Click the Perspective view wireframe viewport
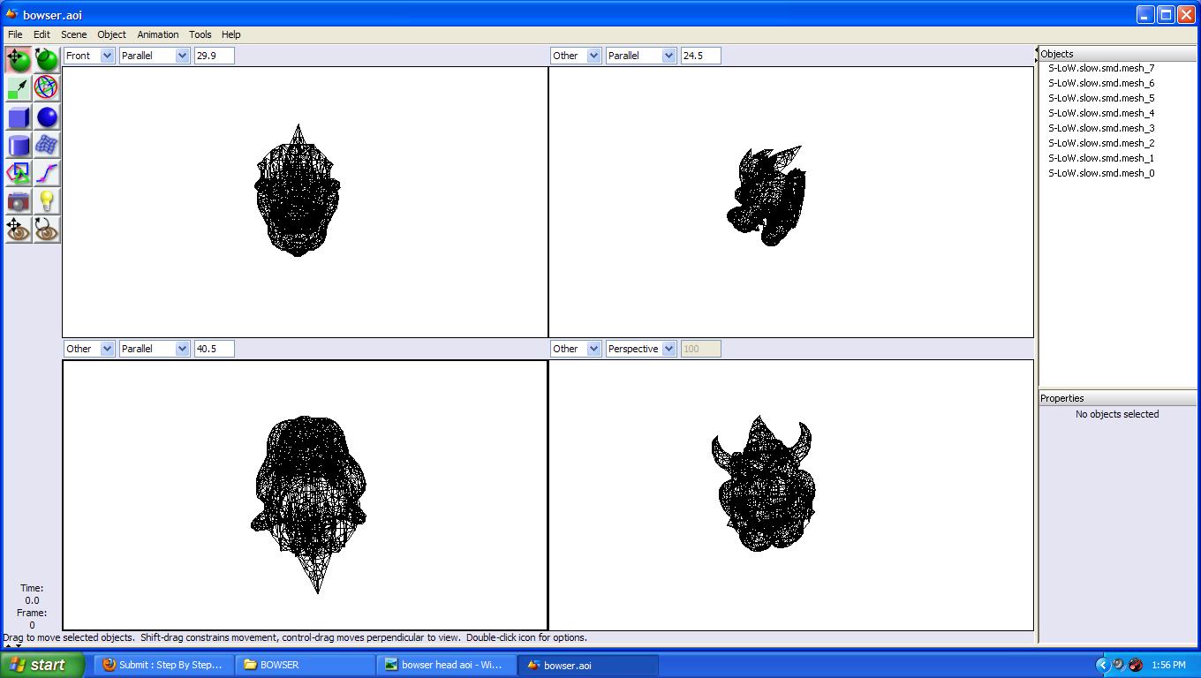 tap(791, 495)
